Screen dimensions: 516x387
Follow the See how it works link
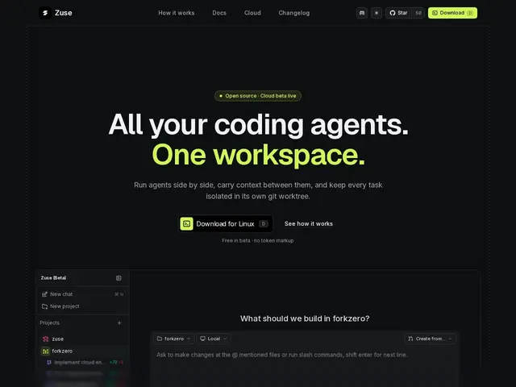coord(308,224)
